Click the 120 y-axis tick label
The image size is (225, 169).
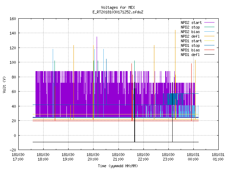tap(13, 48)
